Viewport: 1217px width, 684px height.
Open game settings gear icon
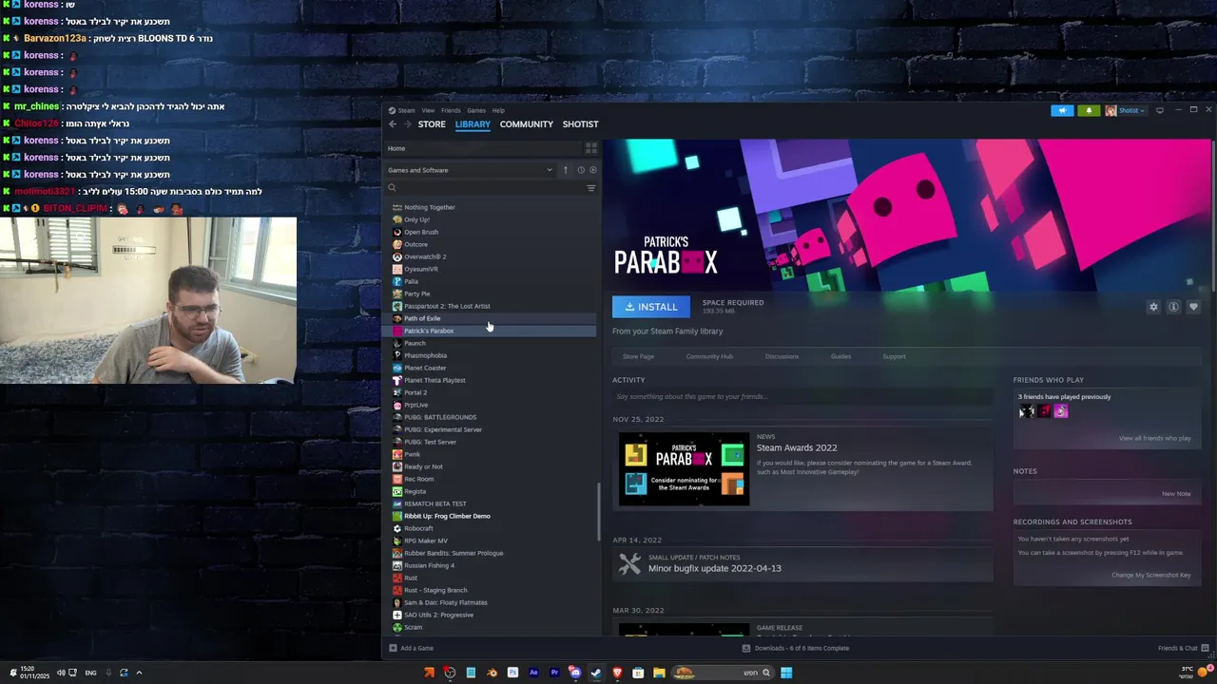pos(1153,307)
